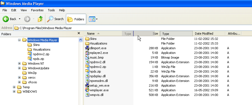Select the wmplayer.exe file name

(x=99, y=90)
